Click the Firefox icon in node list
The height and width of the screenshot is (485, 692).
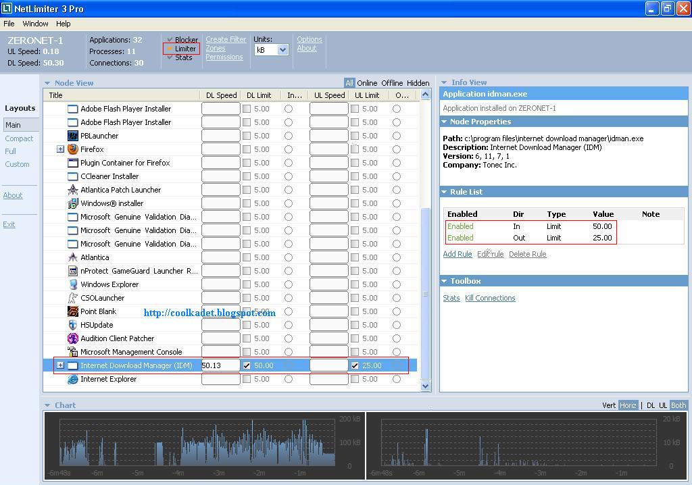pyautogui.click(x=73, y=149)
